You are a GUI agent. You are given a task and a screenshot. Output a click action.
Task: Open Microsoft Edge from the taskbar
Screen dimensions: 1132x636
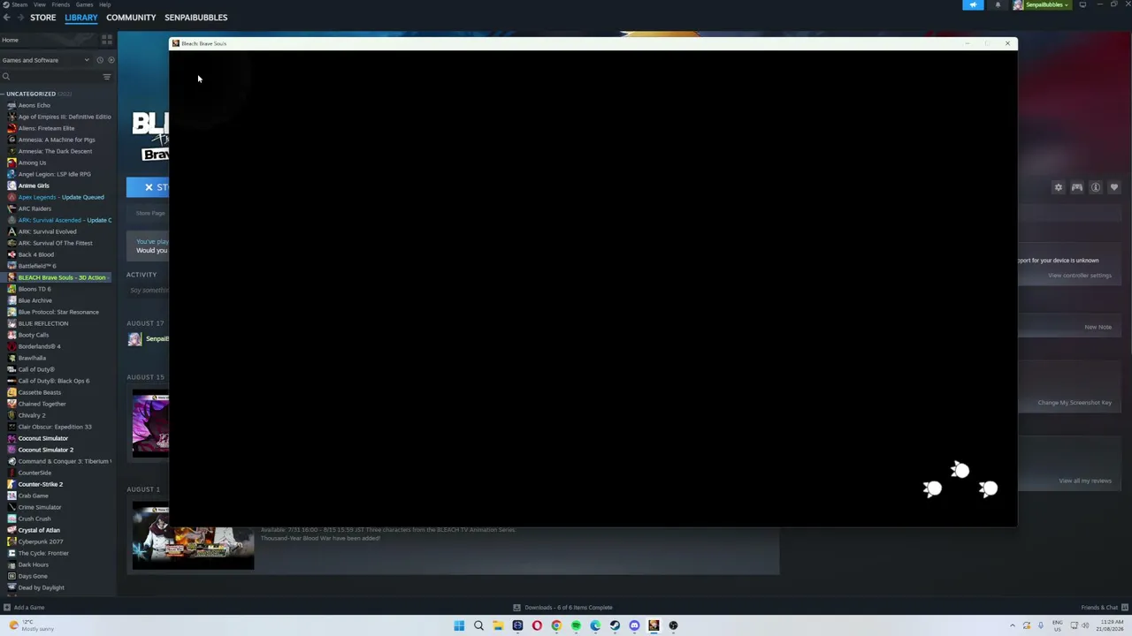595,625
